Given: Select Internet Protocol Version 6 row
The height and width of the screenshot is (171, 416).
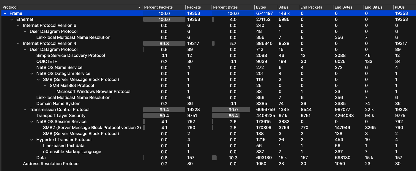Looking at the screenshot, I should coord(208,26).
